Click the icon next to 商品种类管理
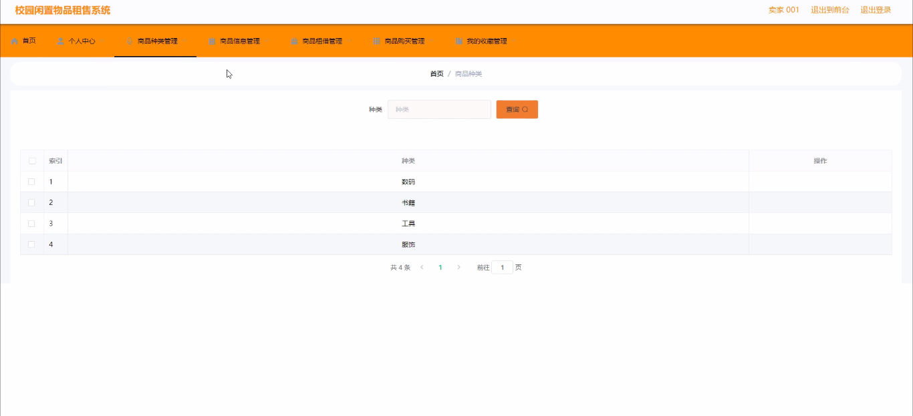Image resolution: width=913 pixels, height=416 pixels. (130, 41)
